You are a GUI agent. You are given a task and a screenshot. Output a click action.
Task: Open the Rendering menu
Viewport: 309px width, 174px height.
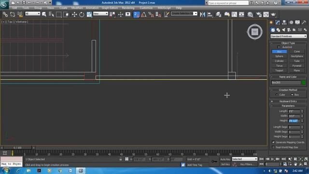pos(128,8)
